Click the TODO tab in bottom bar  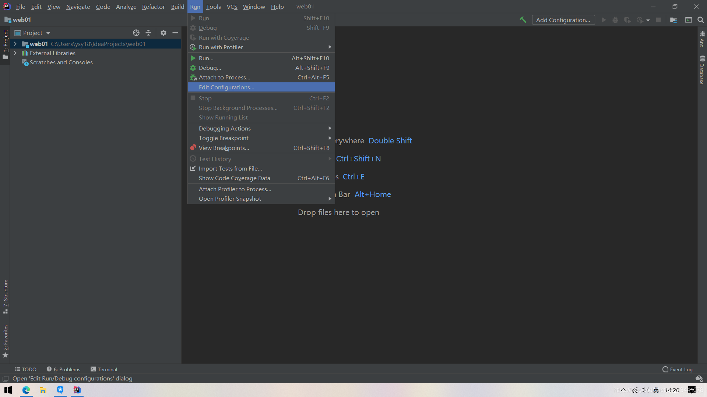26,369
